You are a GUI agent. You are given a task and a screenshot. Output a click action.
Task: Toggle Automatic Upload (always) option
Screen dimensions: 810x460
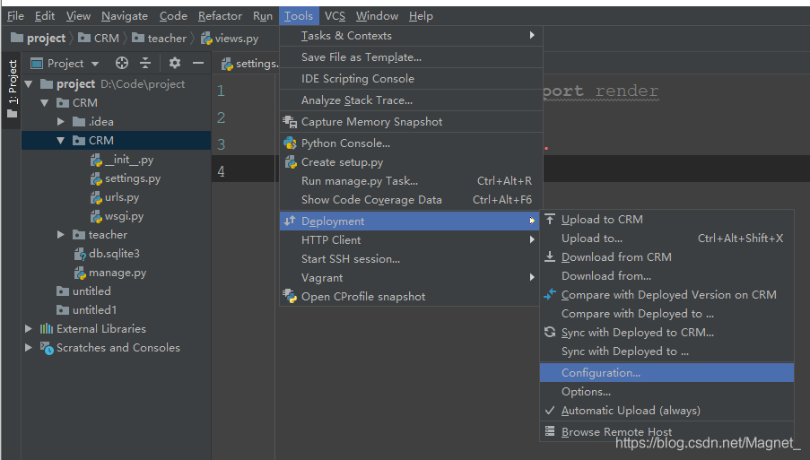point(666,411)
